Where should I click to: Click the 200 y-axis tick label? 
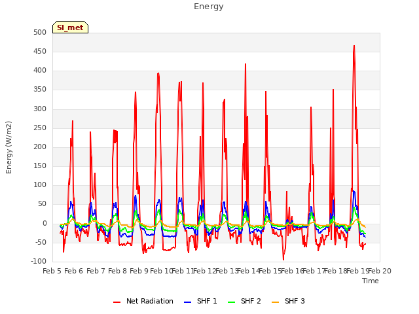point(40,147)
